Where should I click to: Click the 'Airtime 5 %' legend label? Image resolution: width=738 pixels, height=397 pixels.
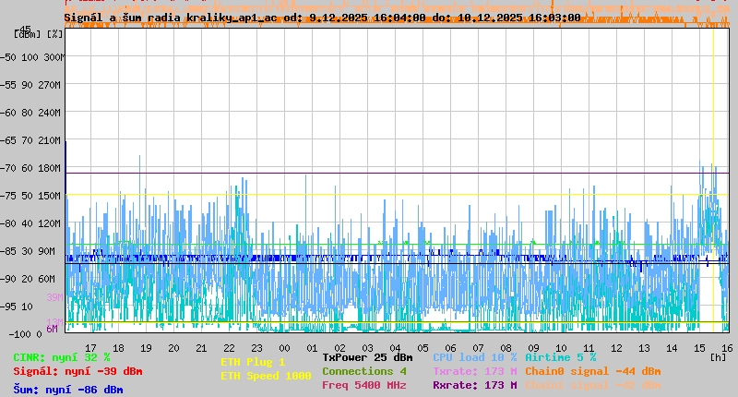point(561,357)
